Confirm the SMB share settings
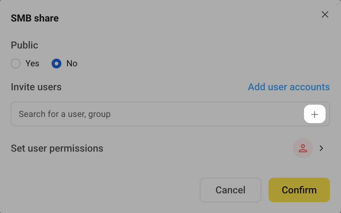 [x=299, y=190]
